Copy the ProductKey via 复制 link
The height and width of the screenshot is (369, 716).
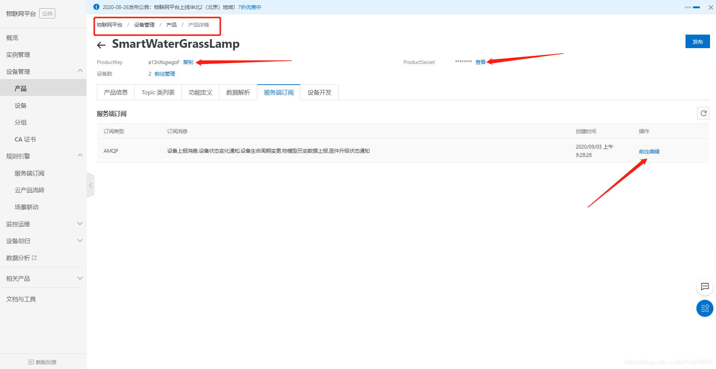(188, 62)
